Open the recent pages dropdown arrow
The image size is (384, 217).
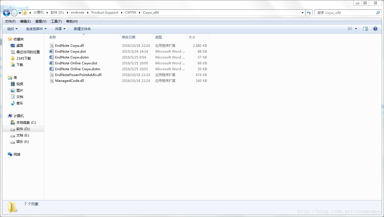pos(20,13)
